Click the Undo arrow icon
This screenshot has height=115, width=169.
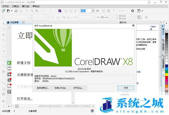click(x=43, y=11)
